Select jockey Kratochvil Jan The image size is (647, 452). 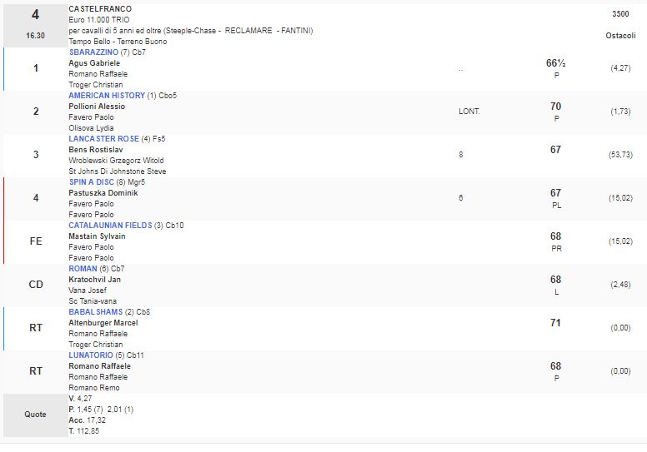coord(95,280)
